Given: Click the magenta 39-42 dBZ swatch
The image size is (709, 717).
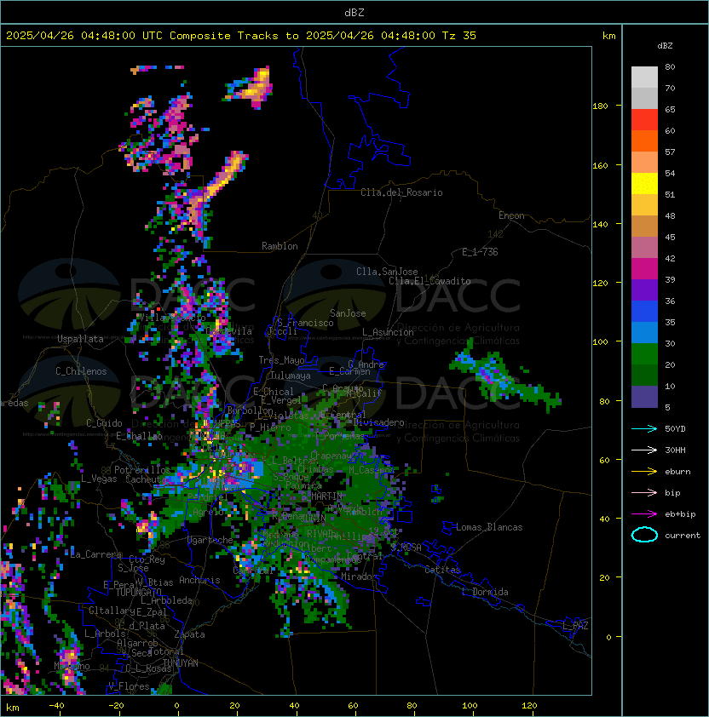Looking at the screenshot, I should pyautogui.click(x=644, y=269).
